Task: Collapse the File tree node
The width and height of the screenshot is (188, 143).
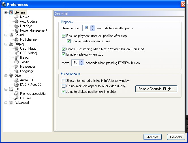Action: point(6,89)
